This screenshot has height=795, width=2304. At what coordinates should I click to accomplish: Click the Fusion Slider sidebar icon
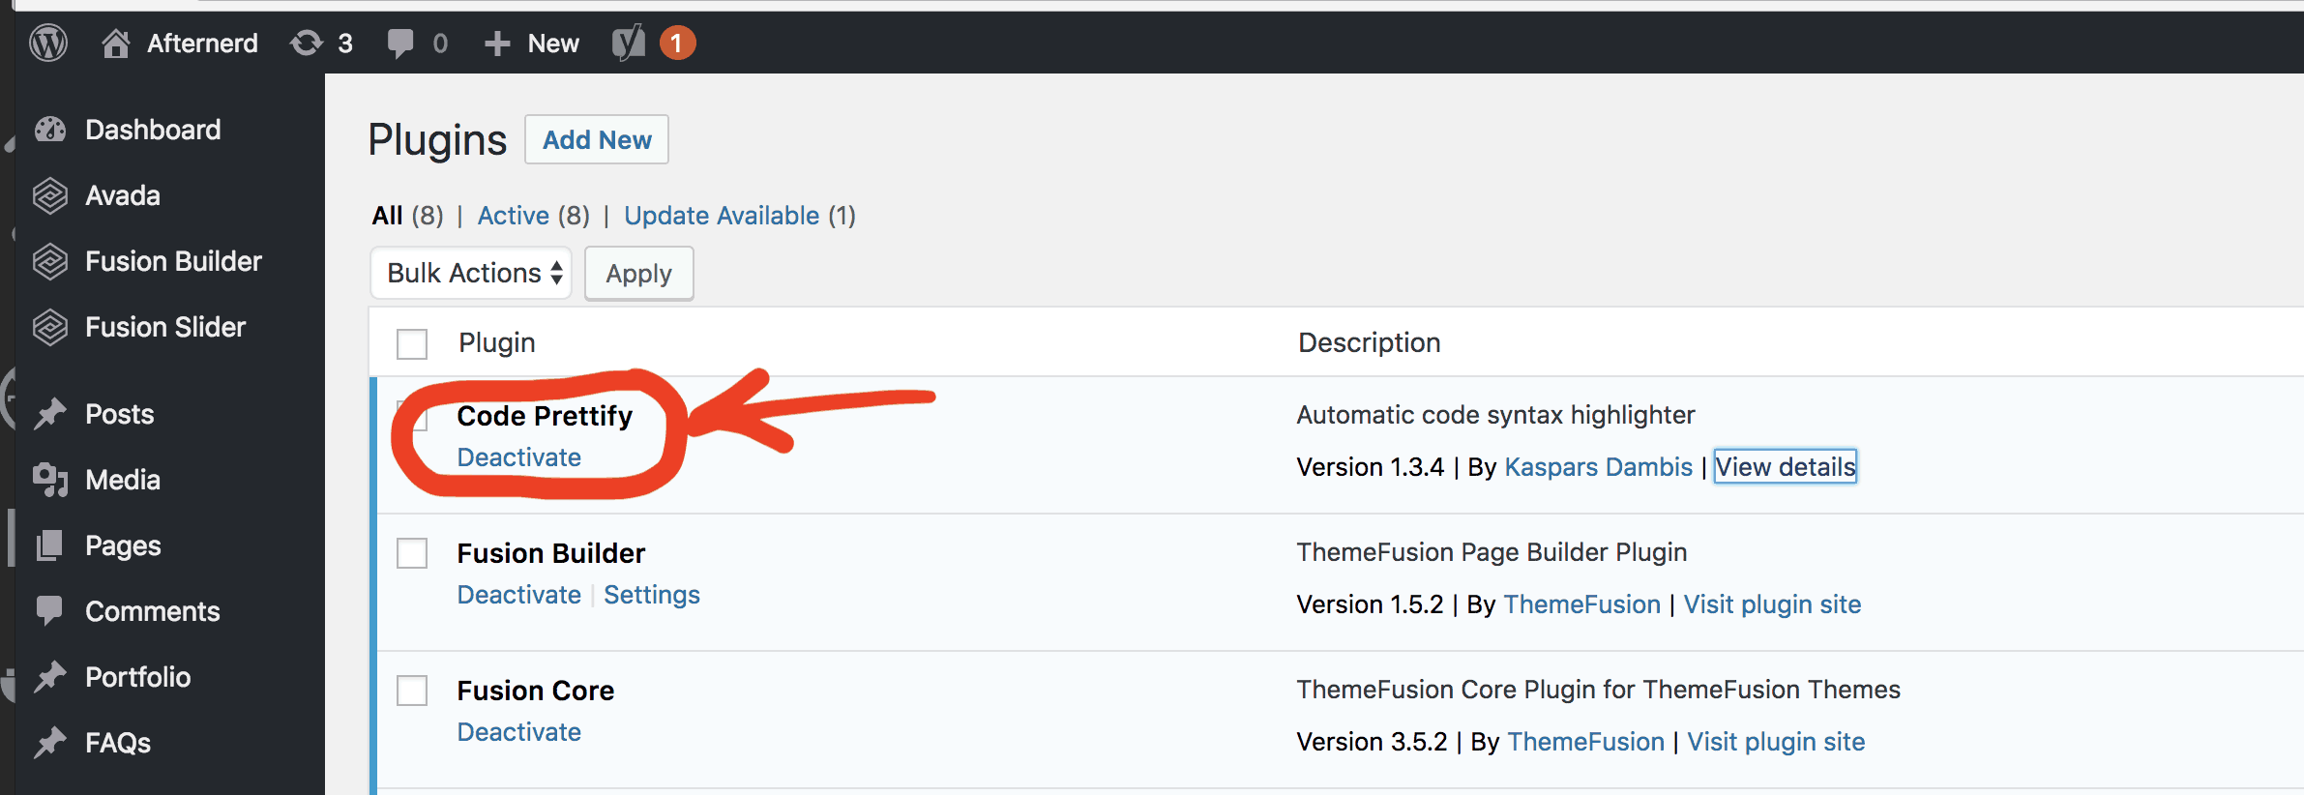click(50, 327)
